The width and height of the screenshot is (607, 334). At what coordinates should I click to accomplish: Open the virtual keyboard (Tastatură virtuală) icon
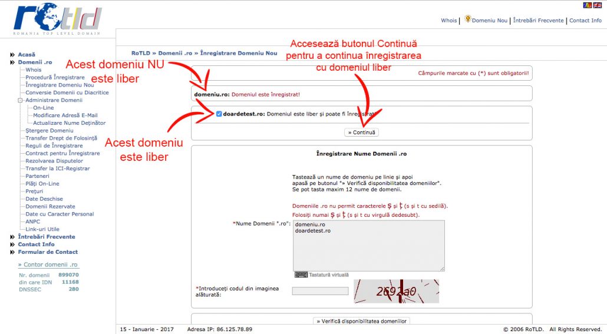pos(301,275)
